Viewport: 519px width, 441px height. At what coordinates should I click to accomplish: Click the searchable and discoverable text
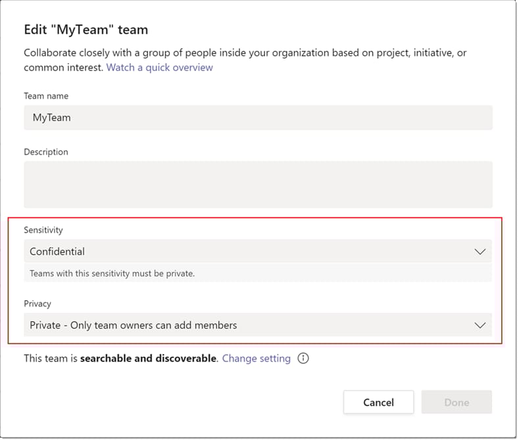click(148, 358)
